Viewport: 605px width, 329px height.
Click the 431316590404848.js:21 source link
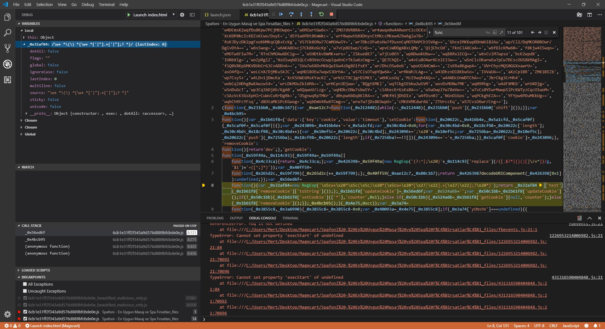(x=577, y=277)
